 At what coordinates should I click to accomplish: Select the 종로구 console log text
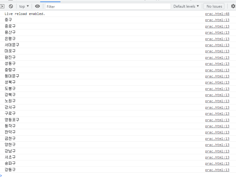pyautogui.click(x=10, y=26)
